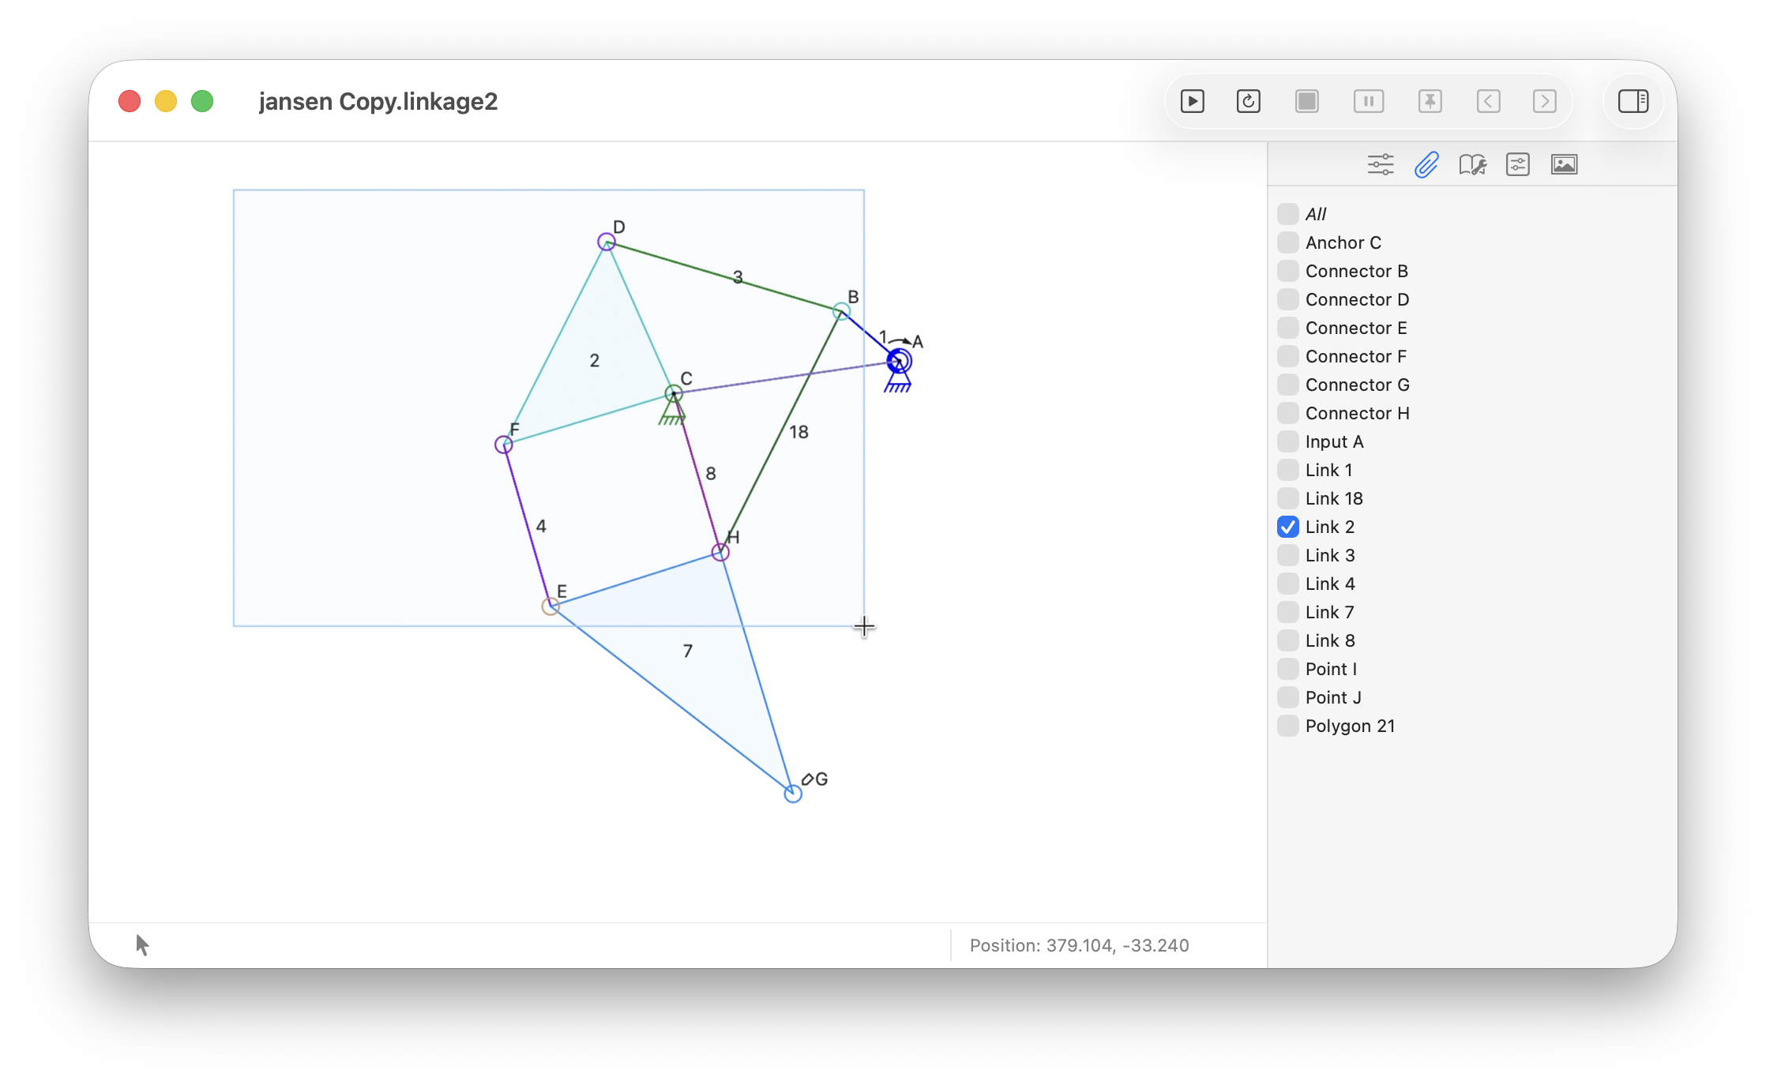Select the Connector H checkbox
Image resolution: width=1766 pixels, height=1085 pixels.
tap(1288, 413)
